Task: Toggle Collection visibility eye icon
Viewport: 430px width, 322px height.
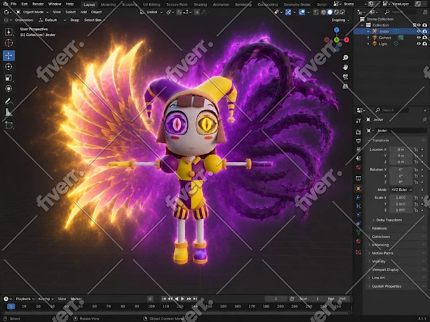Action: (419, 25)
